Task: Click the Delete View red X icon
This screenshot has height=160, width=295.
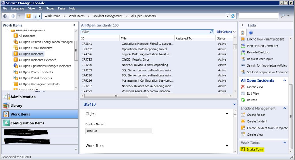Action: tap(243, 87)
